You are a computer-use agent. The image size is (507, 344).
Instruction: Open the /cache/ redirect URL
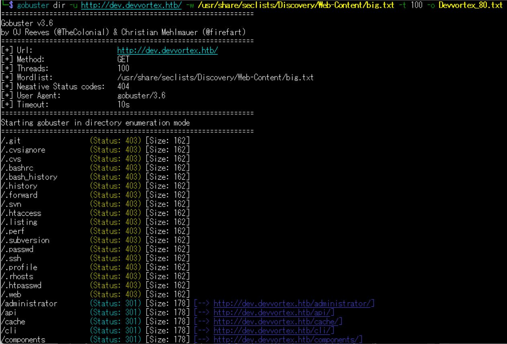[x=278, y=322]
